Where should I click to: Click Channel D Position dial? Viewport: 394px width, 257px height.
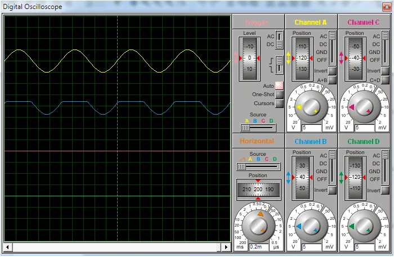[x=355, y=178]
